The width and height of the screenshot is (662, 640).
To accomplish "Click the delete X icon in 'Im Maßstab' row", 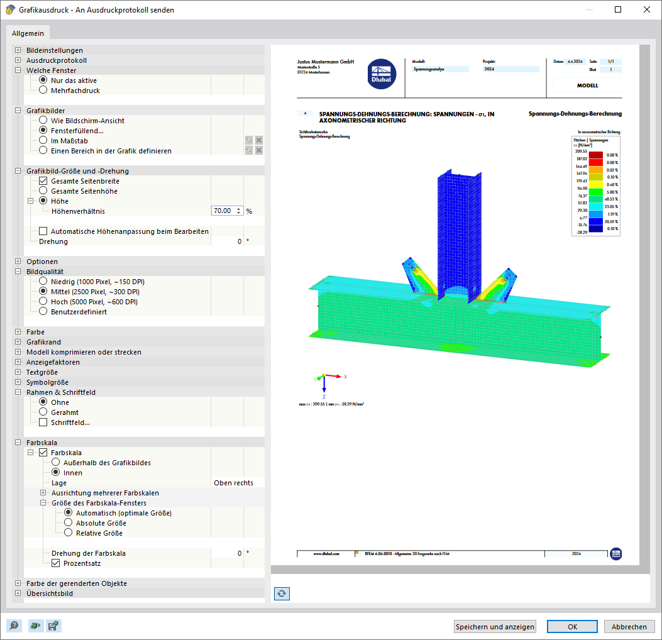I will (259, 140).
